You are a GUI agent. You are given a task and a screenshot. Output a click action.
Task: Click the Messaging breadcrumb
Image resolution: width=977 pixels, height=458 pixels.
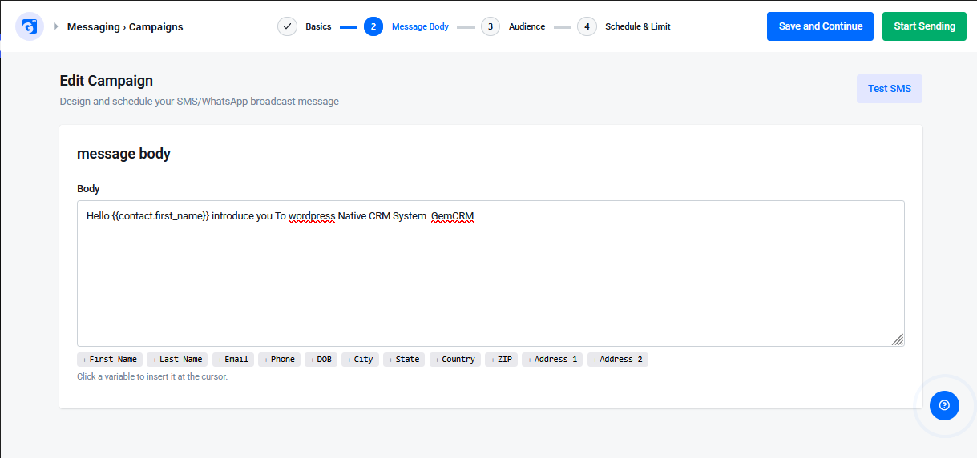93,26
